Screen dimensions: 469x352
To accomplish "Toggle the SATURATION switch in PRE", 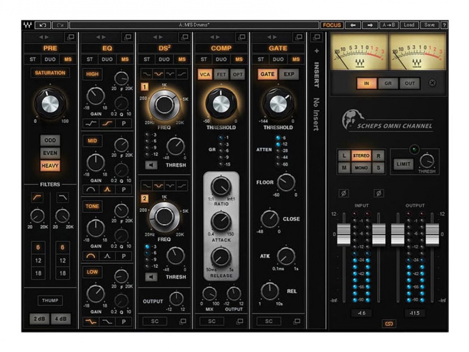I will point(50,73).
